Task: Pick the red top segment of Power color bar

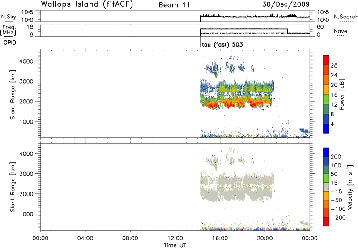Action: [326, 60]
